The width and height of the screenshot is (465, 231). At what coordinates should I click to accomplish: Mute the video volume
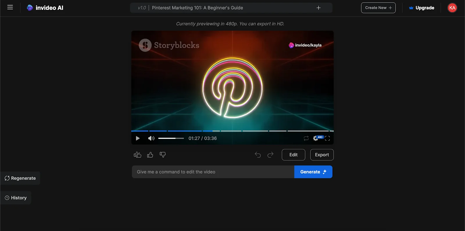[x=151, y=138]
